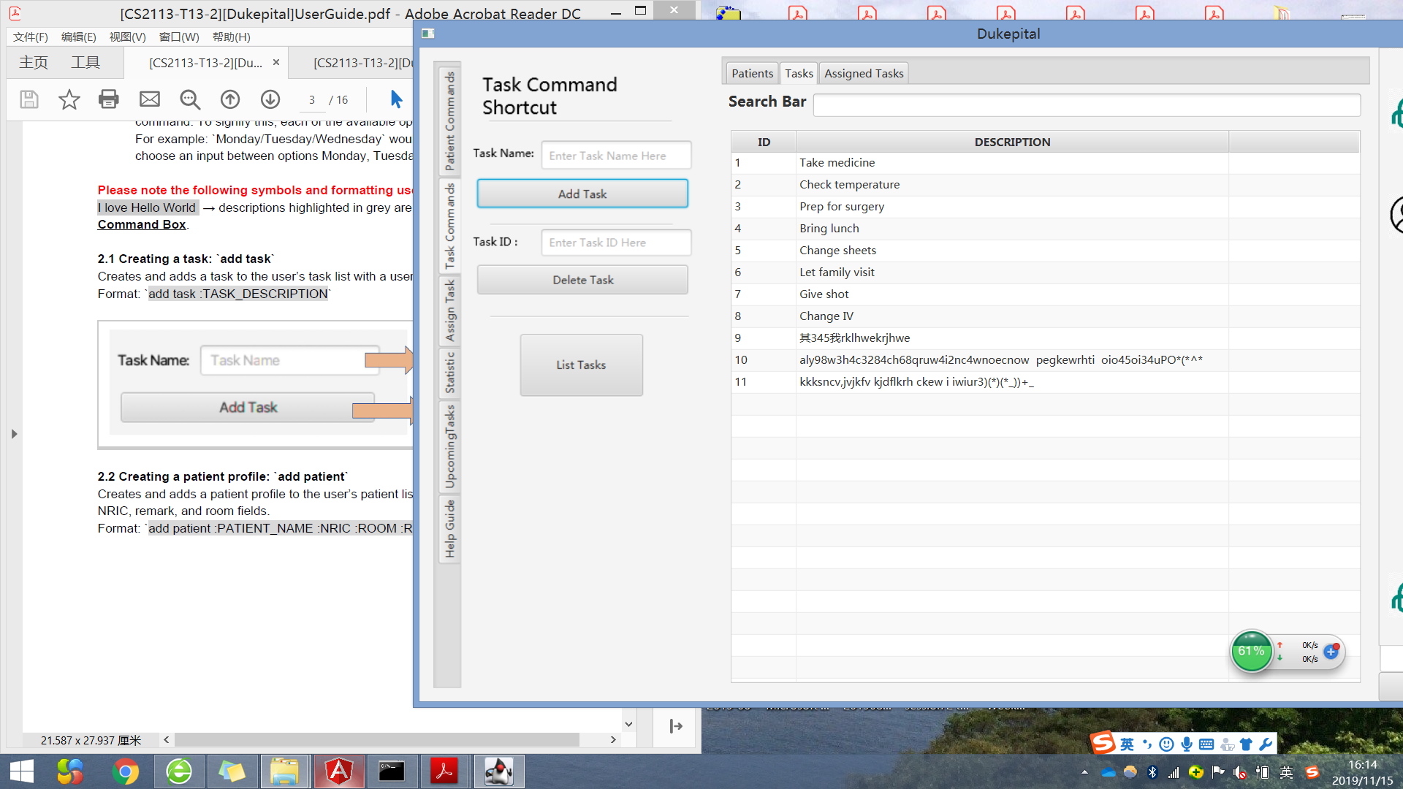Collapse right panel with arrow button
1403x789 pixels.
click(676, 726)
